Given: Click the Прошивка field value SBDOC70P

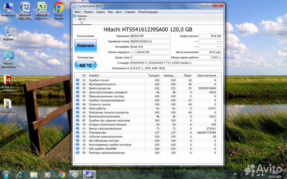Looking at the screenshot, I should [150, 36].
